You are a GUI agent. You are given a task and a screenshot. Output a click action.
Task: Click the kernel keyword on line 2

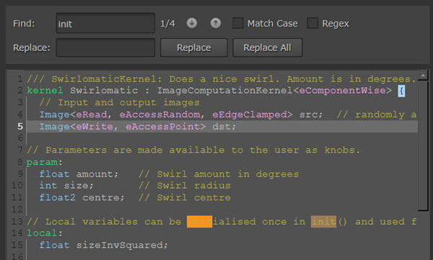click(x=45, y=91)
